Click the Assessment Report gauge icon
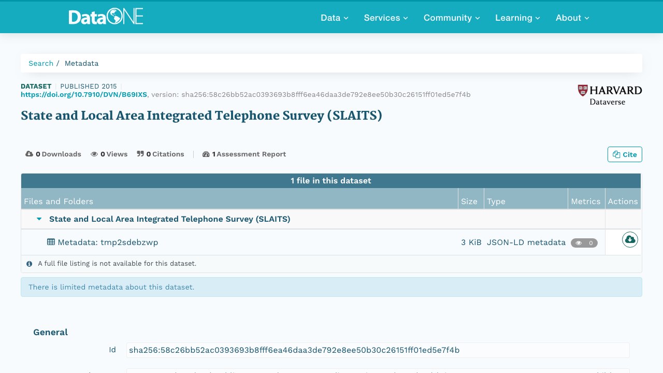The height and width of the screenshot is (373, 663). pyautogui.click(x=206, y=154)
